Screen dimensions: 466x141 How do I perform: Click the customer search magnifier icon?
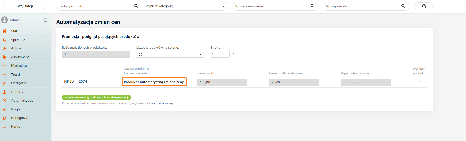[x=403, y=6]
